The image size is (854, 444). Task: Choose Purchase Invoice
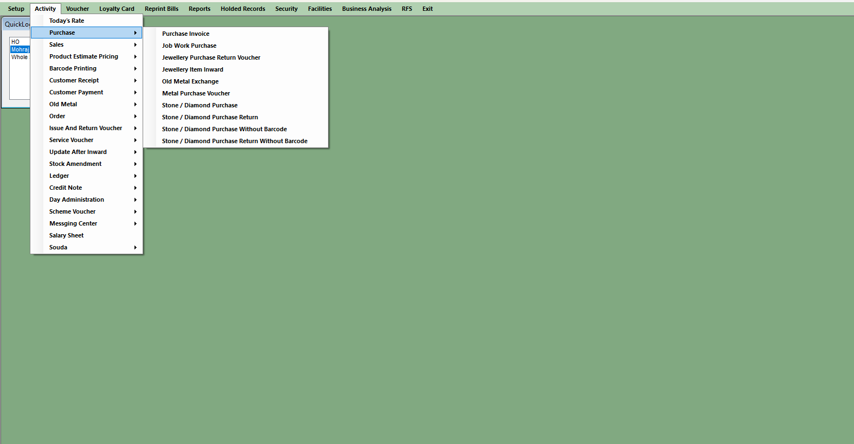(x=236, y=34)
